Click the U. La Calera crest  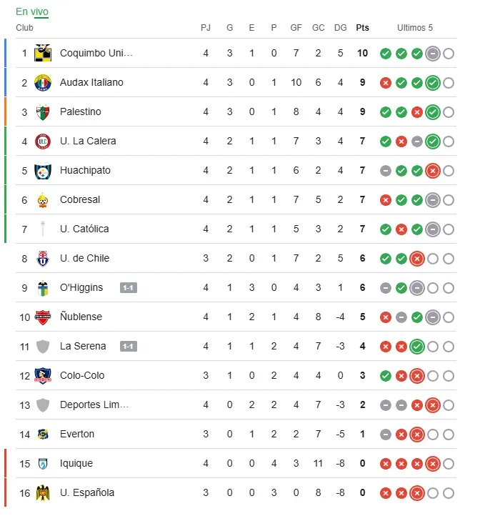click(x=43, y=141)
